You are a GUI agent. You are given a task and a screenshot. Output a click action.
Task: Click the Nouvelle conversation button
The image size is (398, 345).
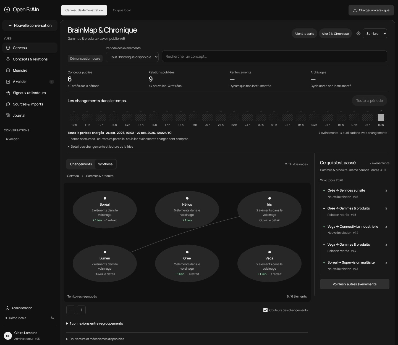click(x=30, y=25)
